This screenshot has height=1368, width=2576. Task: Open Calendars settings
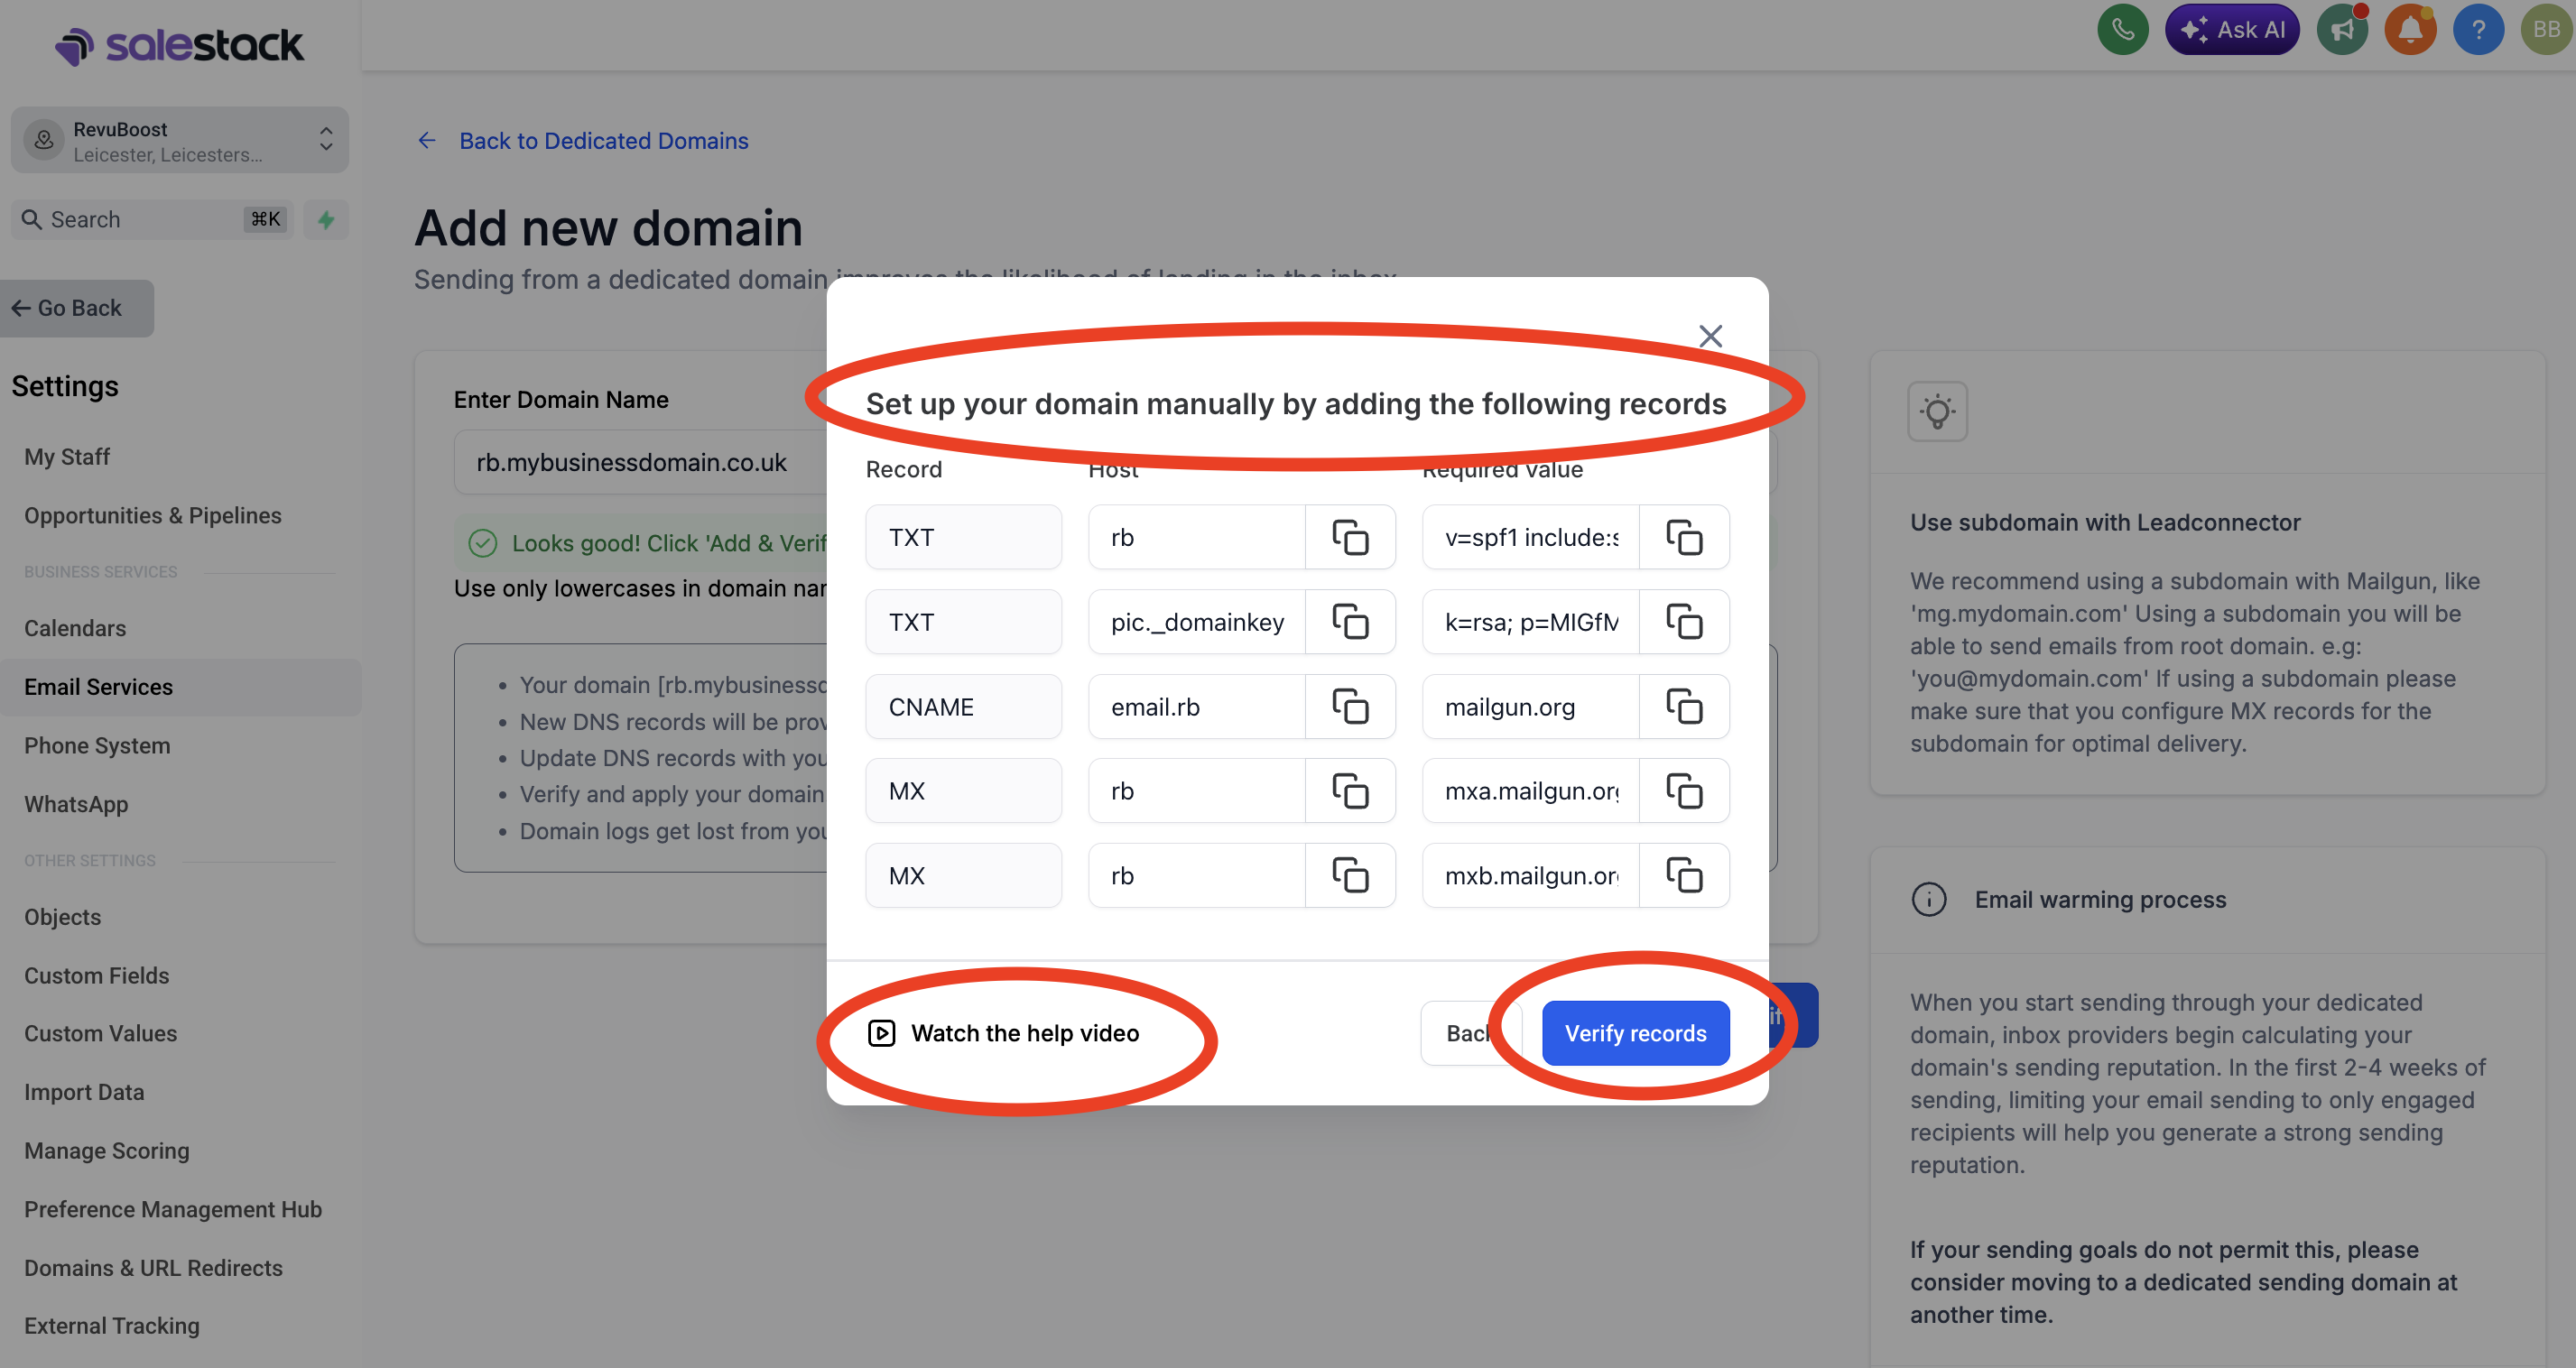pos(75,628)
